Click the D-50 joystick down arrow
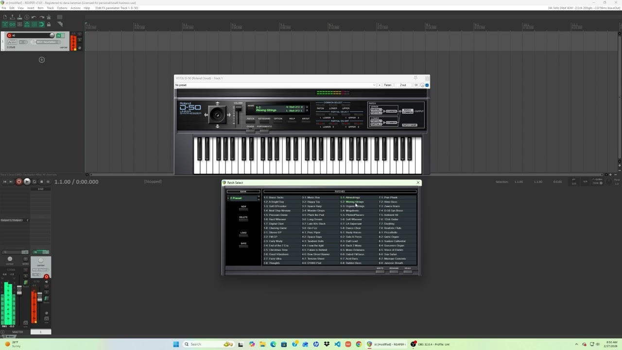Viewport: 622px width, 350px height. pyautogui.click(x=217, y=126)
